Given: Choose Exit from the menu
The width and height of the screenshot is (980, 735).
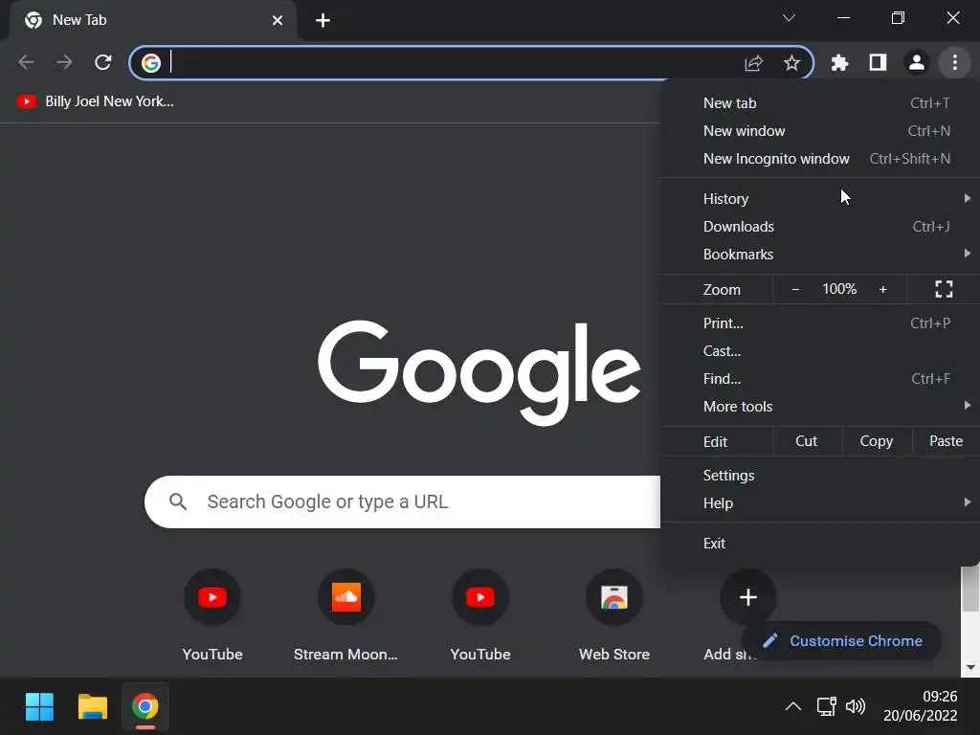Looking at the screenshot, I should click(820, 544).
